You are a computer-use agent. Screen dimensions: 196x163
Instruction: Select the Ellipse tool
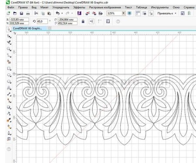click(9, 75)
